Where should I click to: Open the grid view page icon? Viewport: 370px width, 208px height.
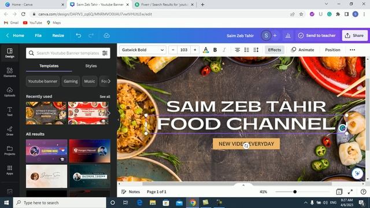click(339, 192)
